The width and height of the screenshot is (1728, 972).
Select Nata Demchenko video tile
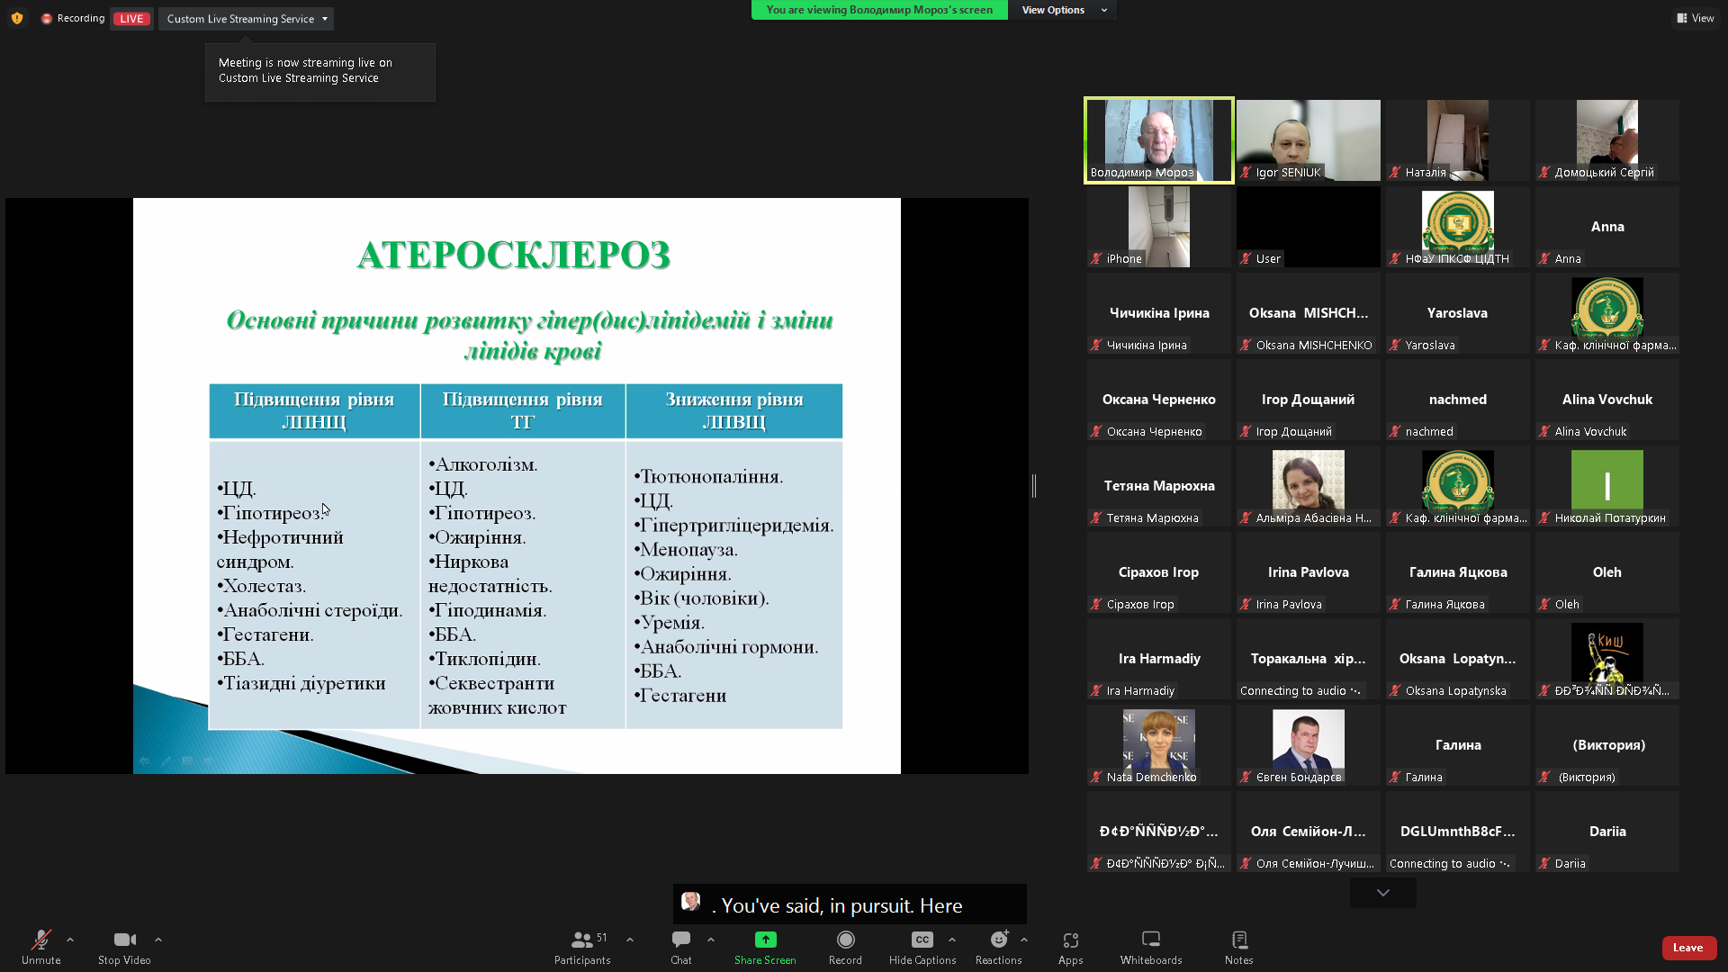1159,745
